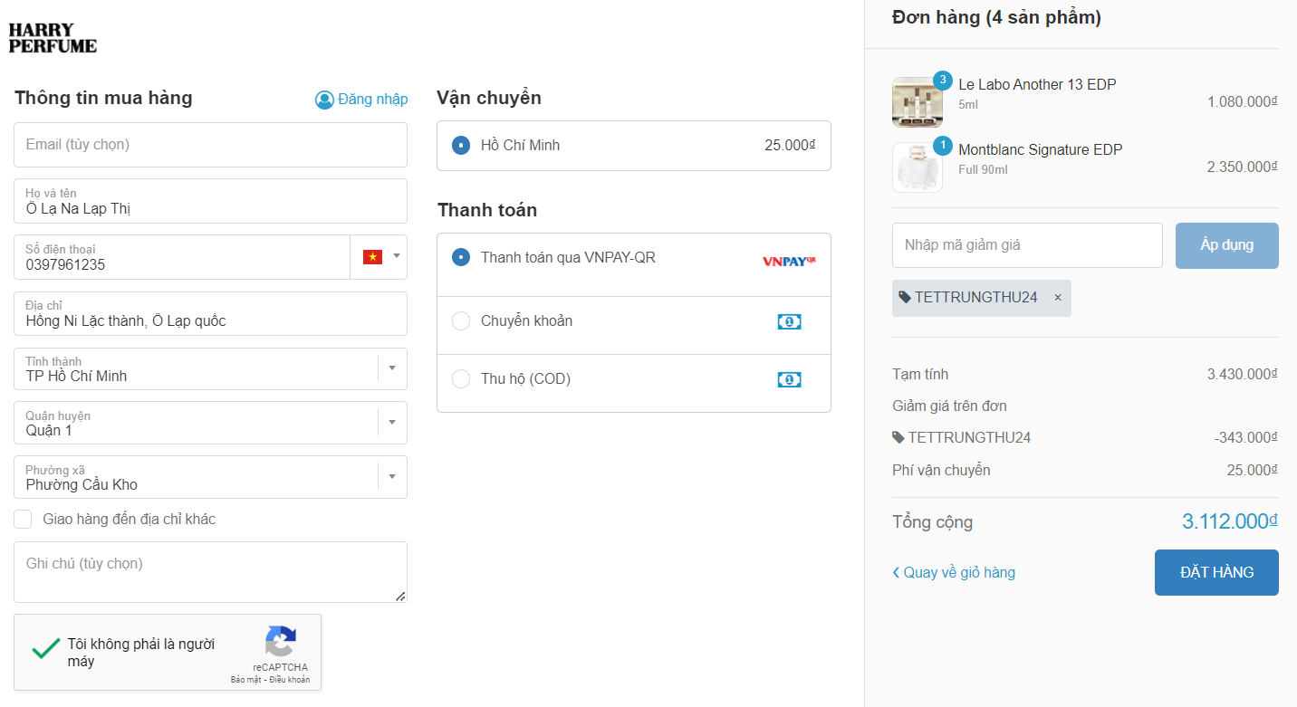Click the 25.000₫ Phí vận chuyển summary value

click(x=1253, y=471)
